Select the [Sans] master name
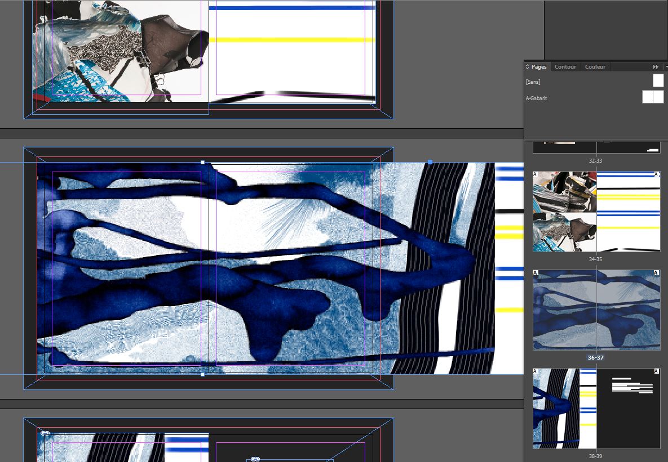 (x=533, y=82)
